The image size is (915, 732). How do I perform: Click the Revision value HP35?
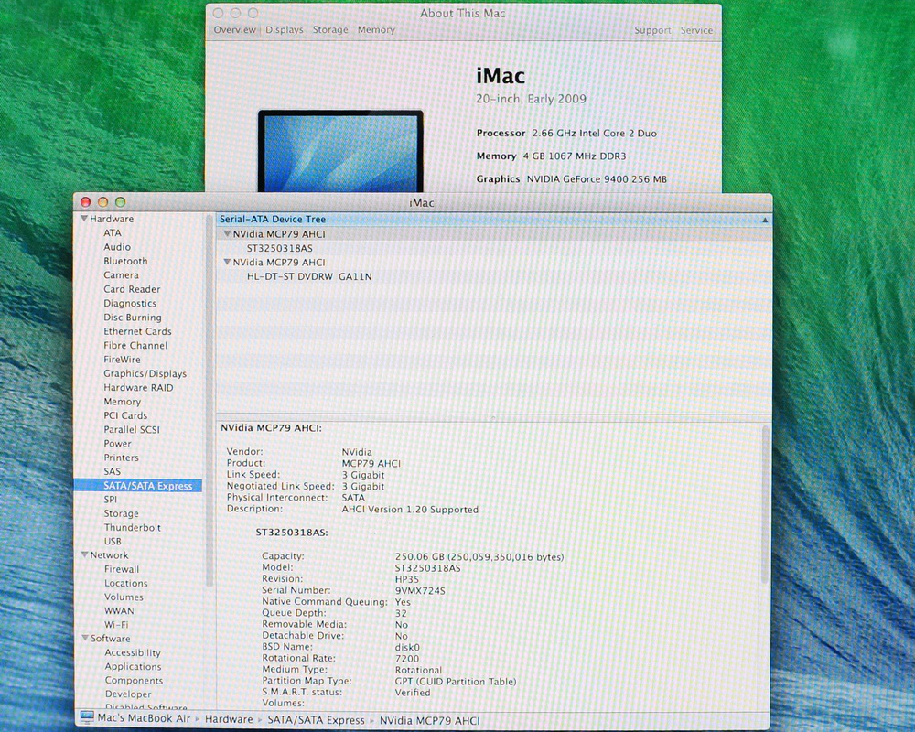pos(407,579)
